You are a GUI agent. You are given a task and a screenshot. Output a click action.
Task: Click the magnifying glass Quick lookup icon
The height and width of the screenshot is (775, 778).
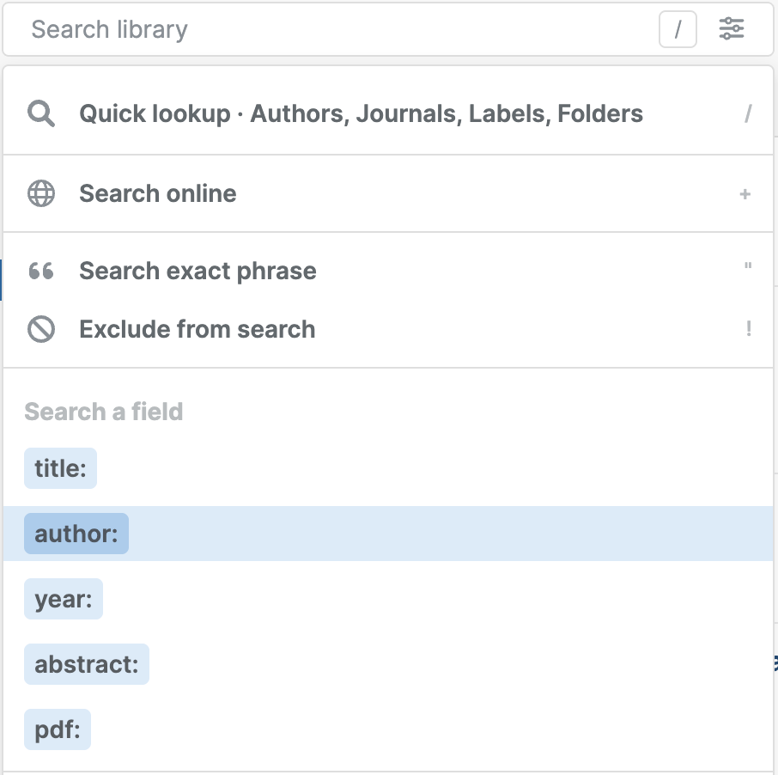pyautogui.click(x=41, y=113)
